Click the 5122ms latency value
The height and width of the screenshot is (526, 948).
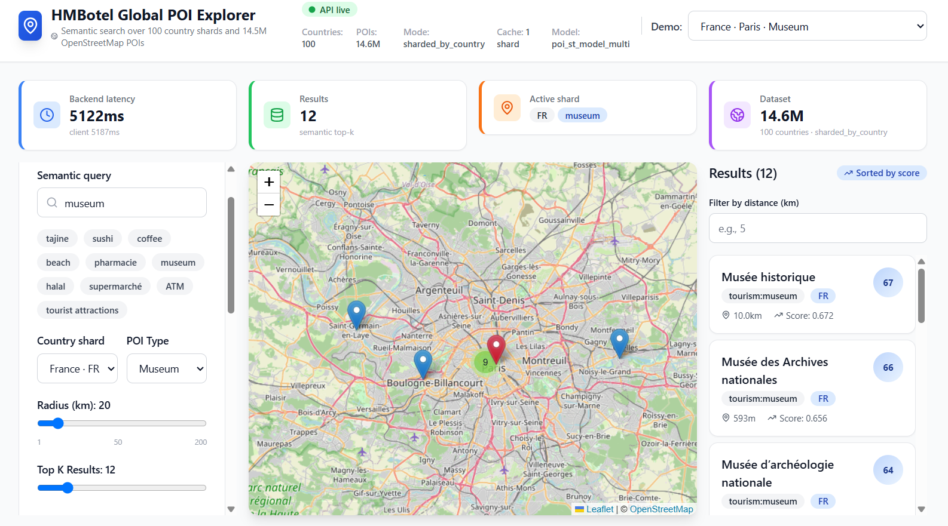coord(97,116)
